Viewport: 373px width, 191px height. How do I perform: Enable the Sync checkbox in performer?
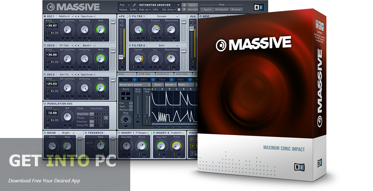coord(131,106)
